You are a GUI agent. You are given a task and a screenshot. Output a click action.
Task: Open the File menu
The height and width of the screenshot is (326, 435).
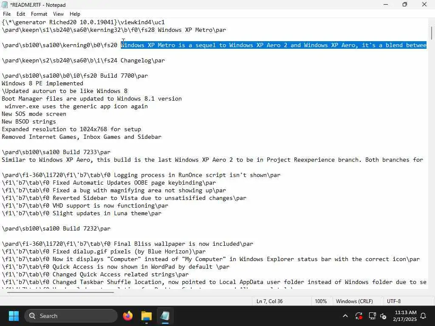pyautogui.click(x=7, y=14)
